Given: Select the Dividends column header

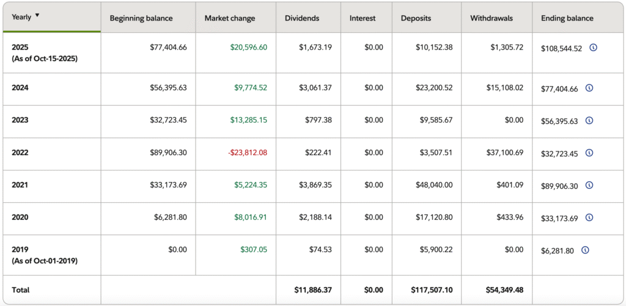Looking at the screenshot, I should (302, 18).
